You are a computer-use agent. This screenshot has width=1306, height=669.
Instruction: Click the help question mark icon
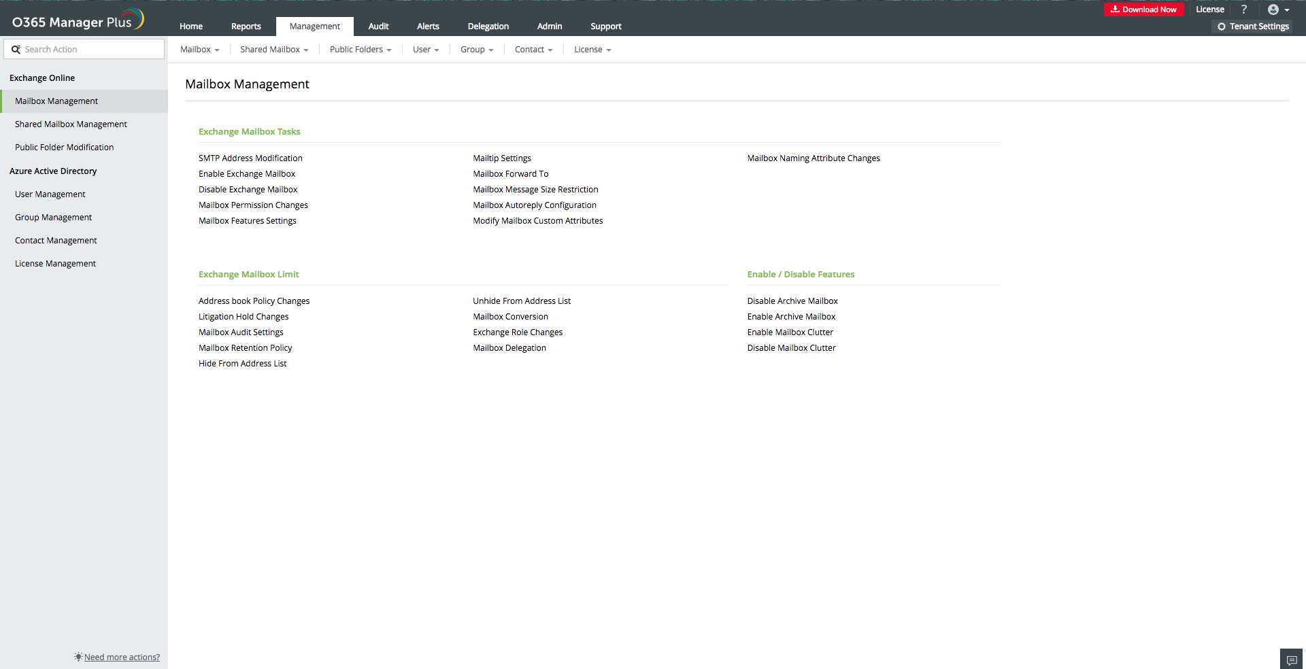click(x=1244, y=10)
